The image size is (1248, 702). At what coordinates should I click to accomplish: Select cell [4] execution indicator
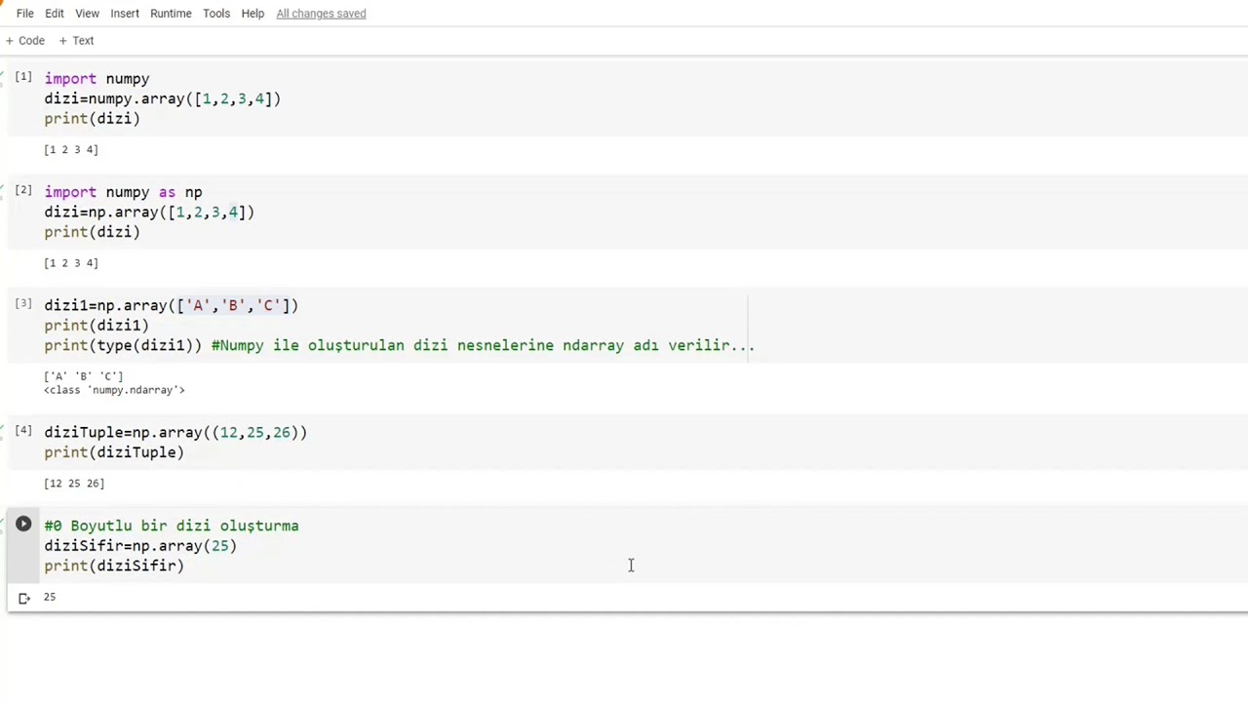pyautogui.click(x=23, y=430)
